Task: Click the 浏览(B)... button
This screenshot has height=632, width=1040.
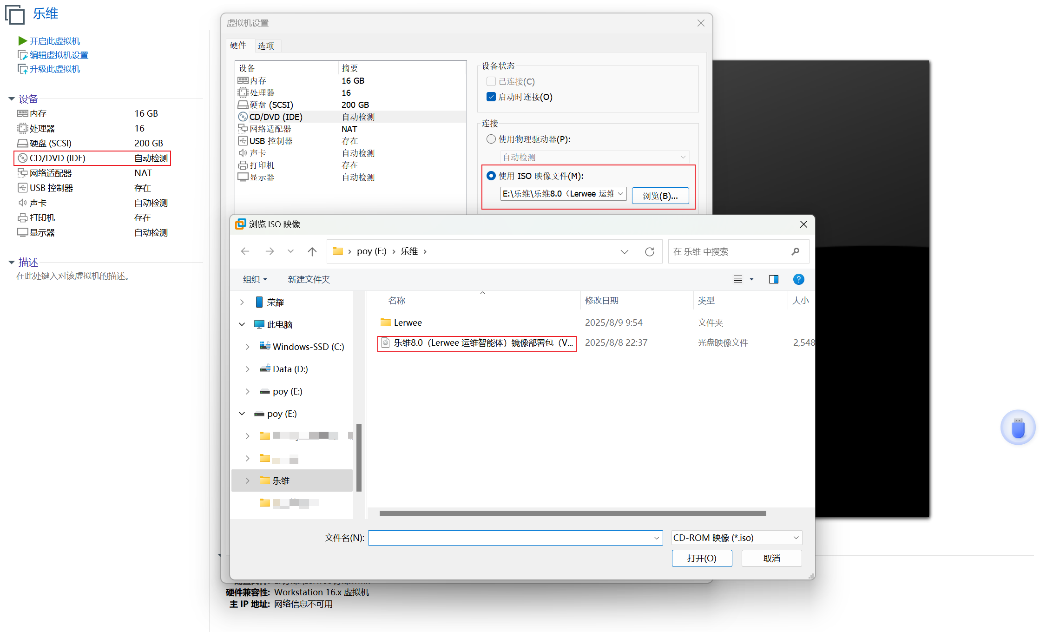Action: pyautogui.click(x=660, y=196)
